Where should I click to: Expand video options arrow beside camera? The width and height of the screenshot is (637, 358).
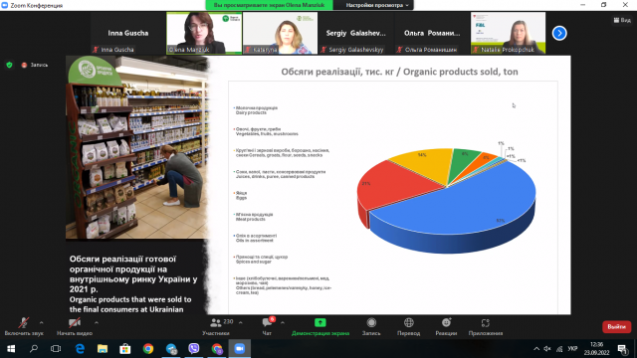pos(97,322)
